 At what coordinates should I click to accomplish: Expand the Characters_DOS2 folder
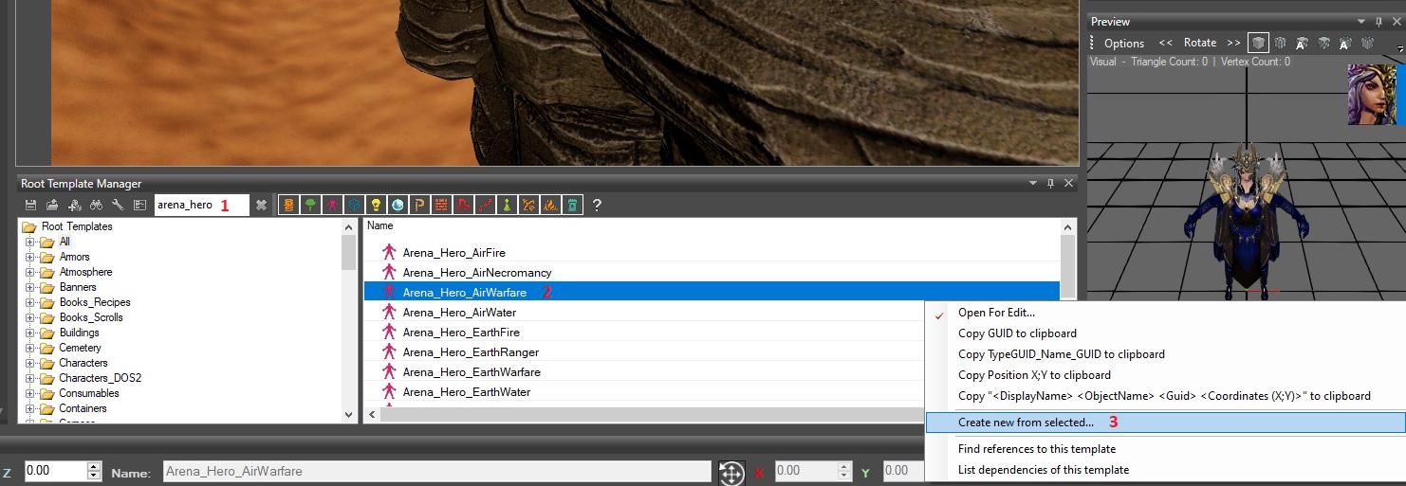tap(30, 378)
